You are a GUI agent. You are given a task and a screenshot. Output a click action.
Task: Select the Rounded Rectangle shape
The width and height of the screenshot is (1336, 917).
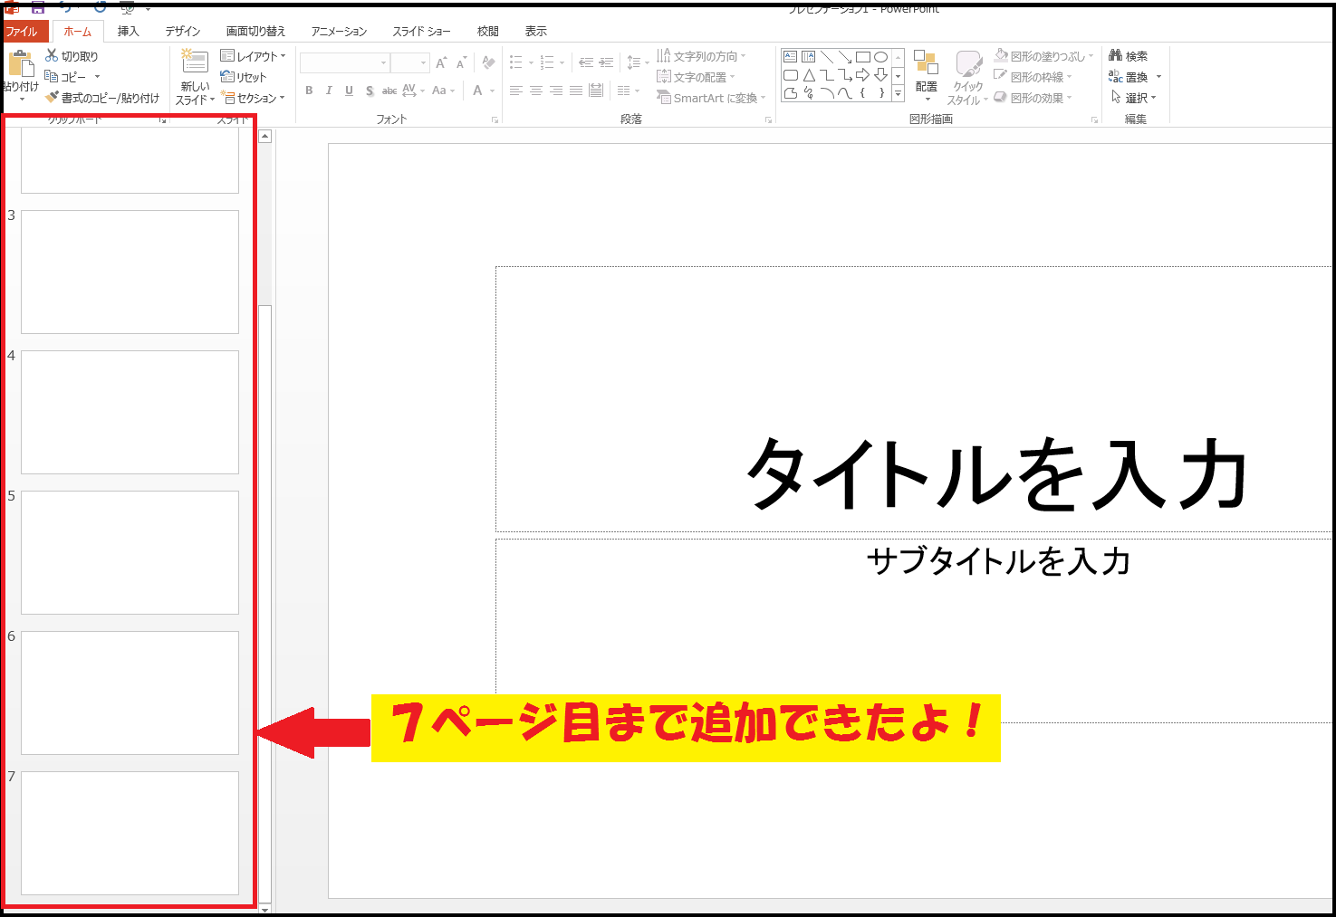click(791, 75)
